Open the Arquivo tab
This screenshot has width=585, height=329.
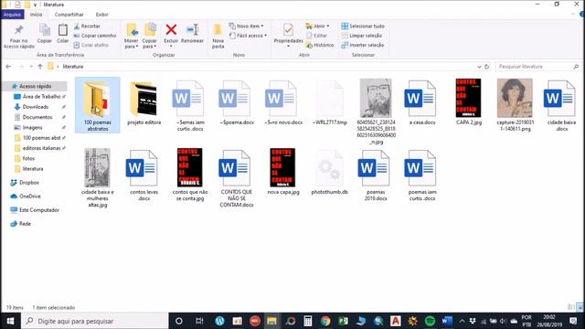point(12,15)
